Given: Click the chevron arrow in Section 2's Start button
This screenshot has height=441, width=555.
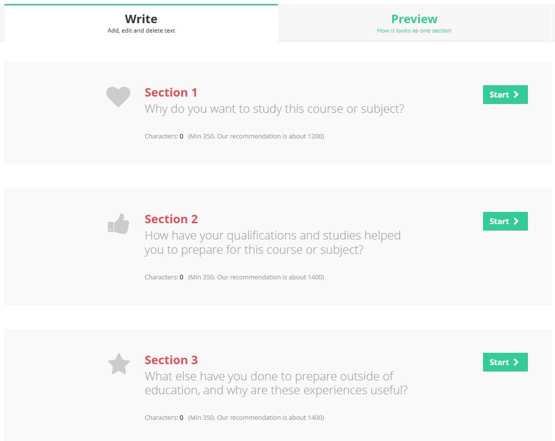Looking at the screenshot, I should click(516, 221).
